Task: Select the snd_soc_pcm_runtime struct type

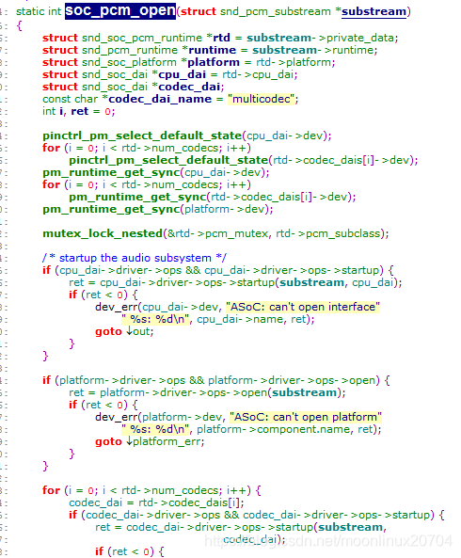Action: (142, 38)
